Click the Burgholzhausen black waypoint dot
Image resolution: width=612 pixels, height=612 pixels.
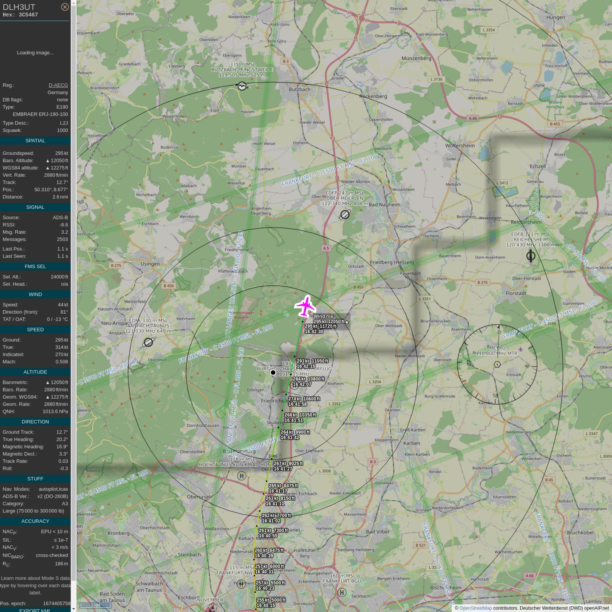pyautogui.click(x=273, y=373)
